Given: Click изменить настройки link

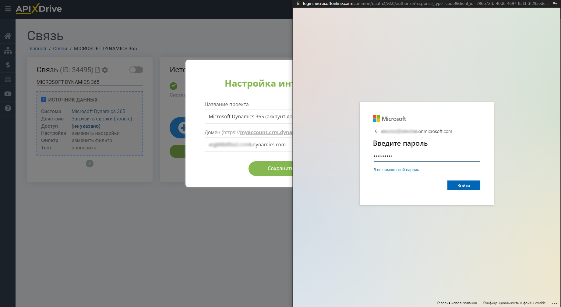Looking at the screenshot, I should pos(96,133).
